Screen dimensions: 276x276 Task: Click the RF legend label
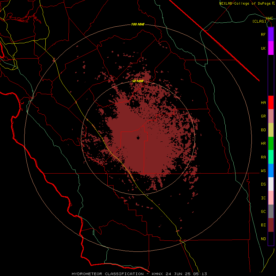pos(263,34)
